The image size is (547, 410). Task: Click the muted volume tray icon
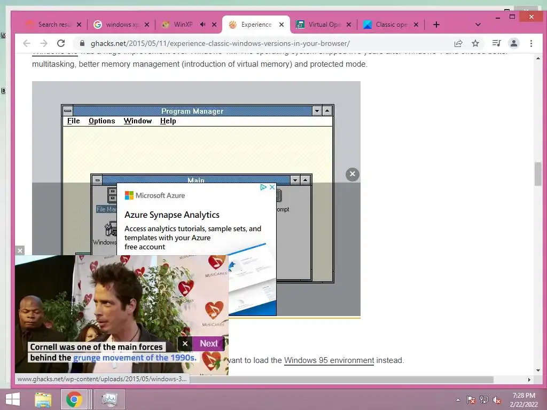[497, 400]
